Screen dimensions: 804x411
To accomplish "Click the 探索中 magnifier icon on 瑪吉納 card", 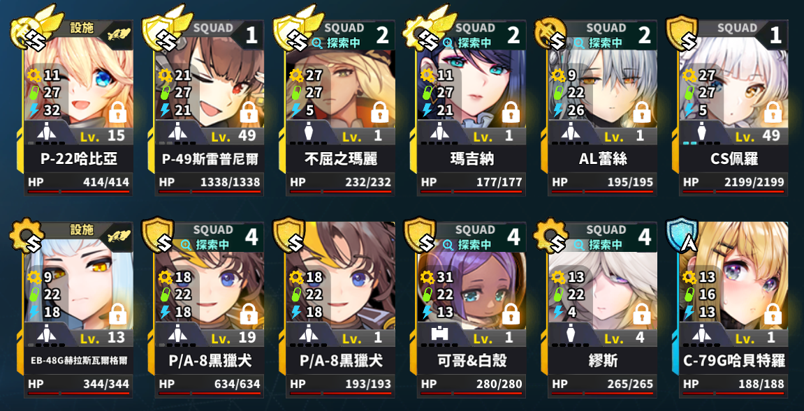I will [x=448, y=43].
